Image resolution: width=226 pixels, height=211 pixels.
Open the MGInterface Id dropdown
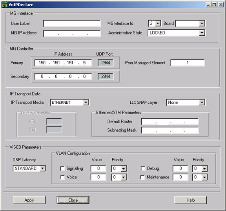[158, 23]
